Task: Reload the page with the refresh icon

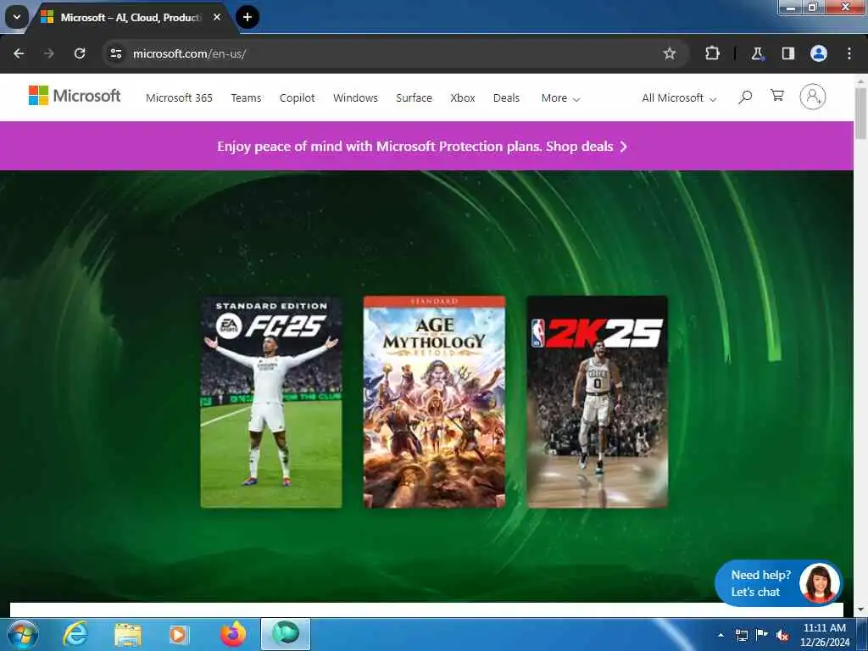Action: pyautogui.click(x=80, y=53)
